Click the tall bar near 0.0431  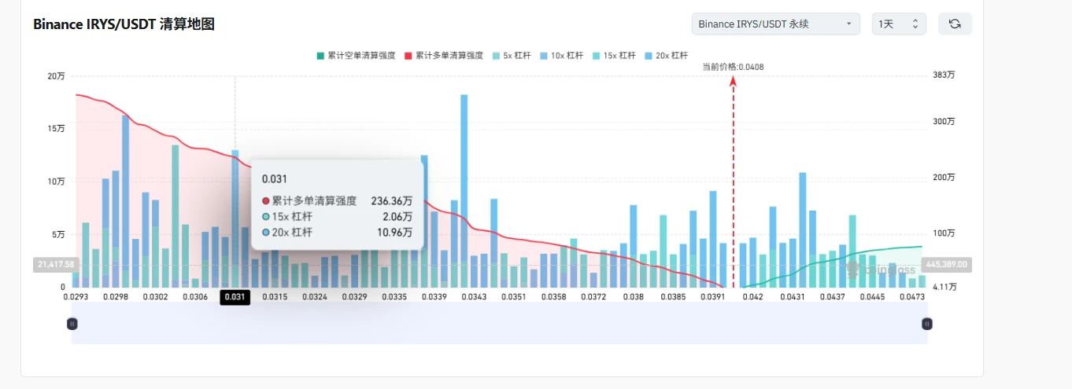803,230
